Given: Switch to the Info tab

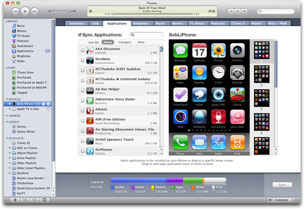Looking at the screenshot, I should tap(95, 23).
